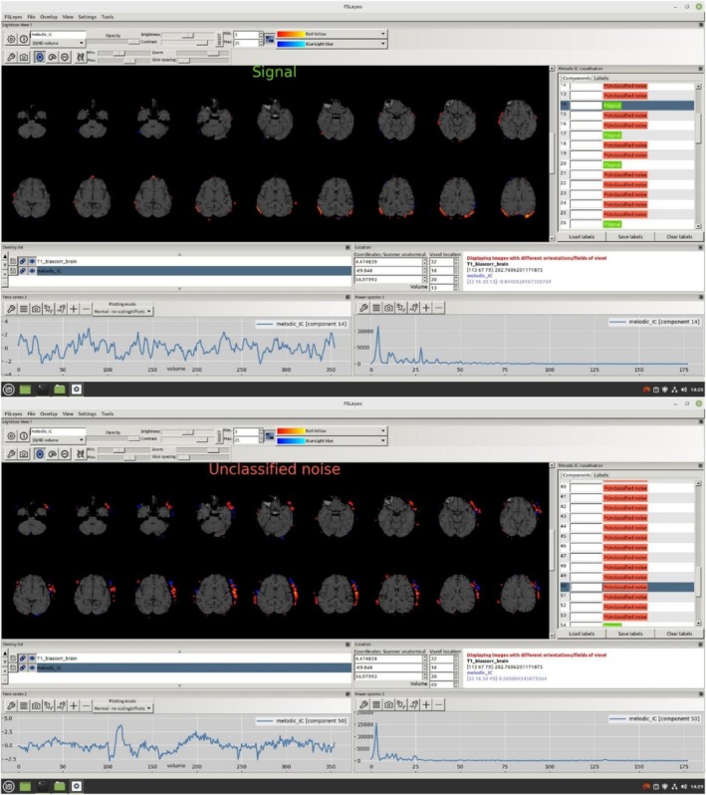
Task: Click the plus add-series icon in the component 14 time series toolbar
Action: [x=74, y=308]
